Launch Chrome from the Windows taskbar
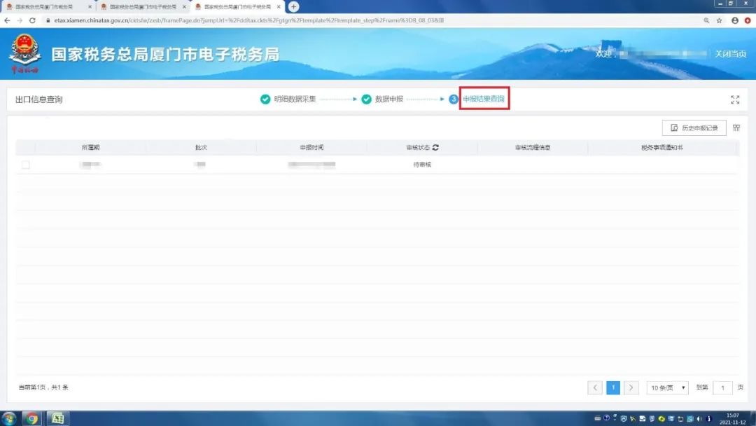 (x=31, y=418)
